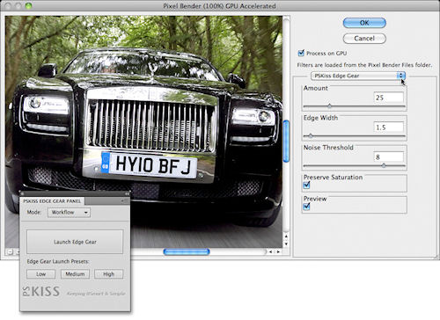Image resolution: width=440 pixels, height=320 pixels.
Task: Click the preview horizontal scrollbar thumb
Action: click(x=187, y=251)
